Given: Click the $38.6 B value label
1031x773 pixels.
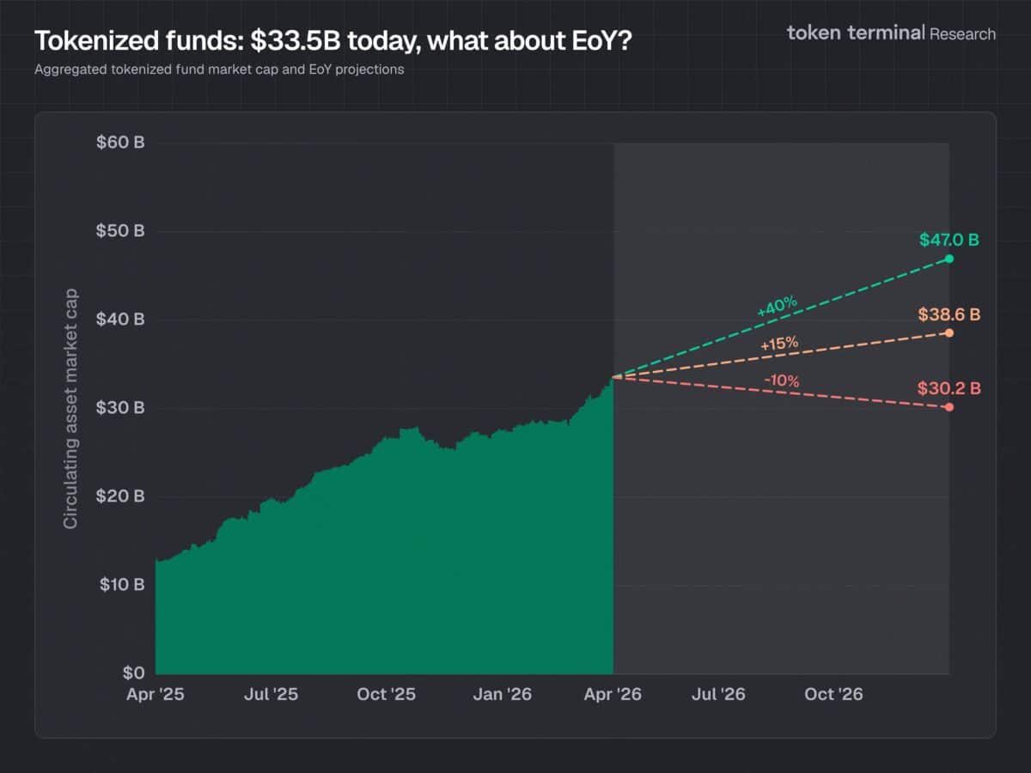Looking at the screenshot, I should (949, 314).
